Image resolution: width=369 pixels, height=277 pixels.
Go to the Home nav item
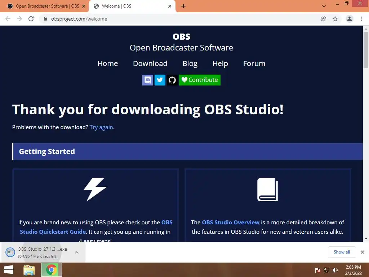pos(107,63)
